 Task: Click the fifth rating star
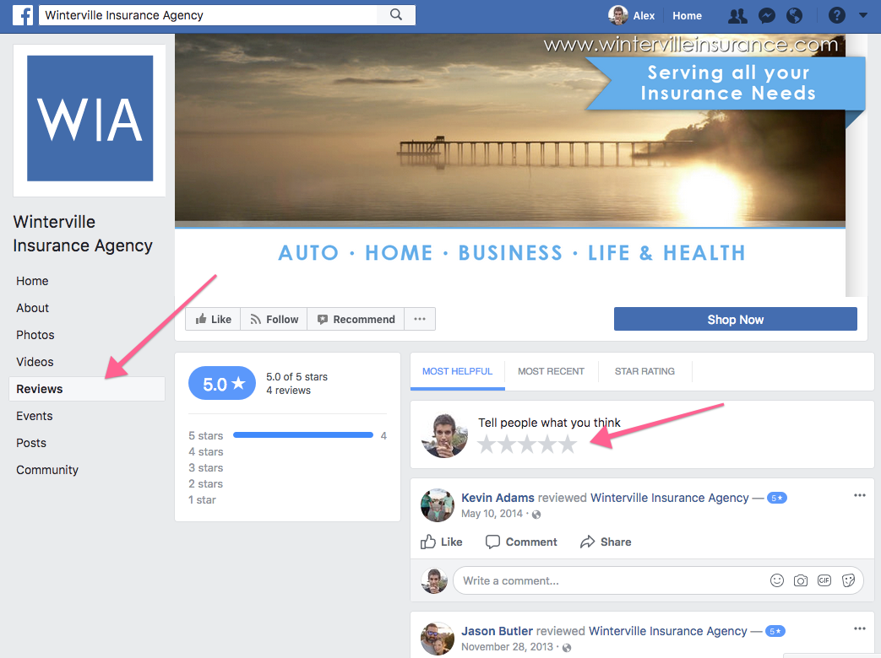(x=568, y=445)
